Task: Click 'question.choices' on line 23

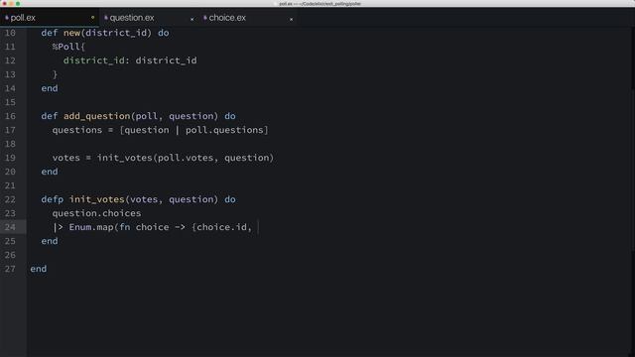Action: click(x=96, y=213)
